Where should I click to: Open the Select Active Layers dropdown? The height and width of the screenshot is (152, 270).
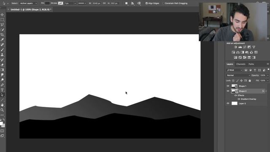click(28, 3)
